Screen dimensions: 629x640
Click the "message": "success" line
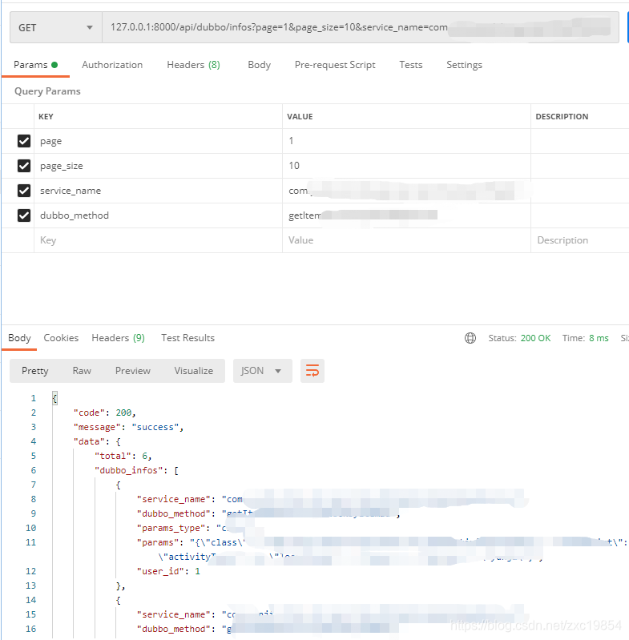[x=128, y=428]
